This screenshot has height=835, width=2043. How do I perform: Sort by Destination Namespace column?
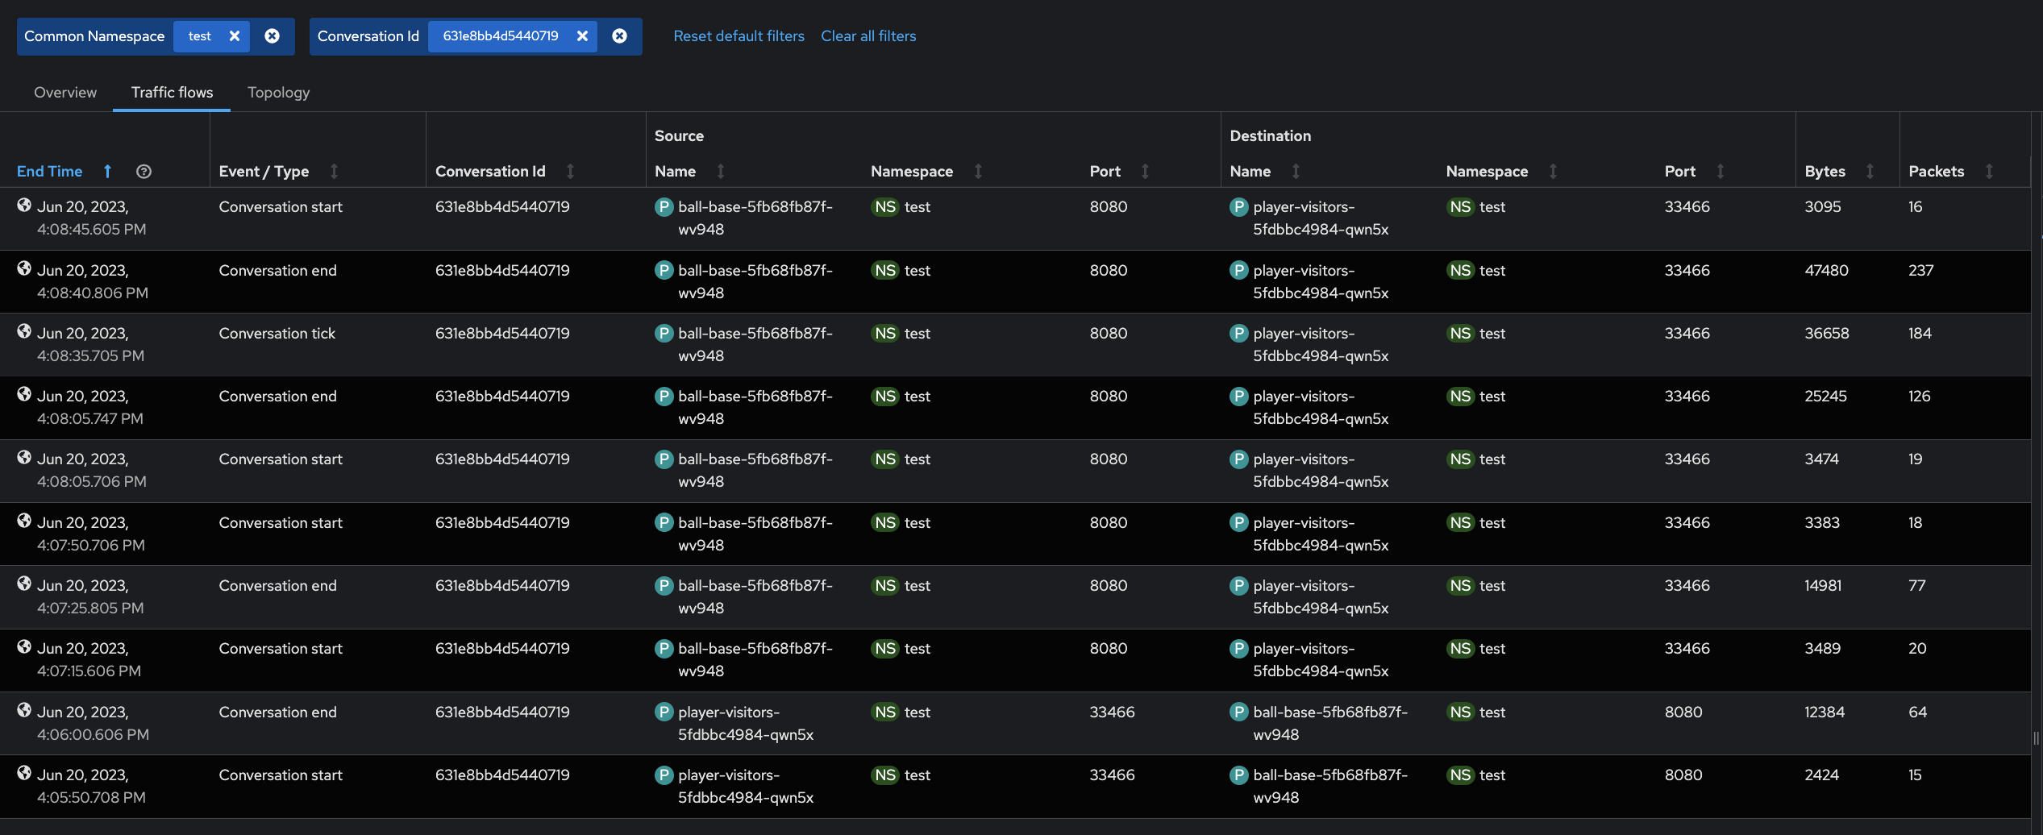coord(1553,171)
